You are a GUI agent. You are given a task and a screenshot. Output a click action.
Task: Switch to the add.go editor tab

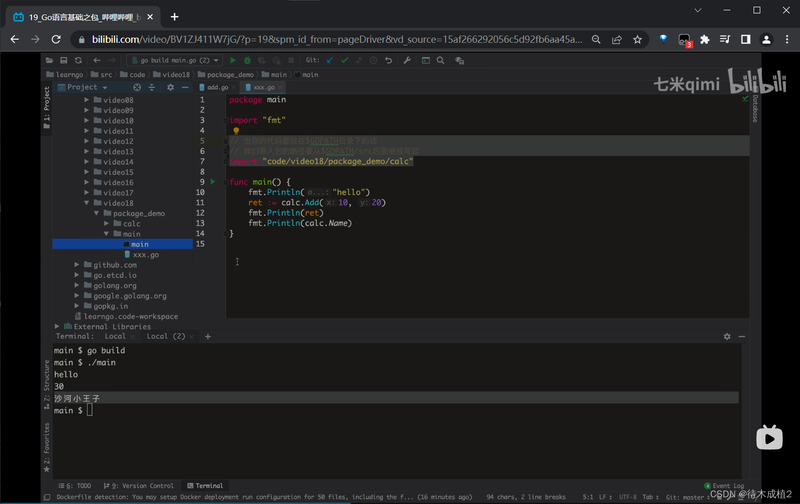(217, 88)
